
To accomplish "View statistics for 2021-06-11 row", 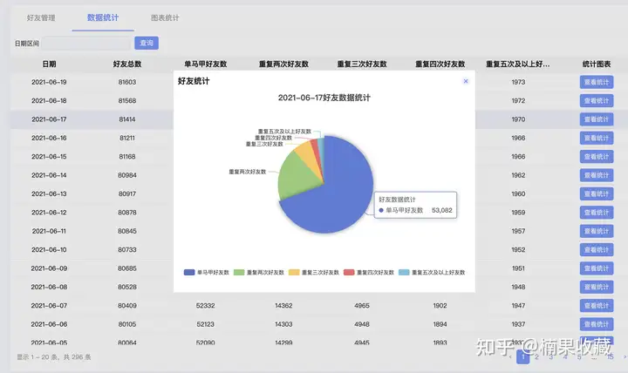I will click(x=597, y=231).
